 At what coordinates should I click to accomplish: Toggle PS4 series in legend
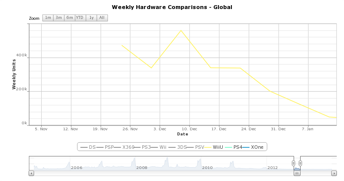pos(233,147)
